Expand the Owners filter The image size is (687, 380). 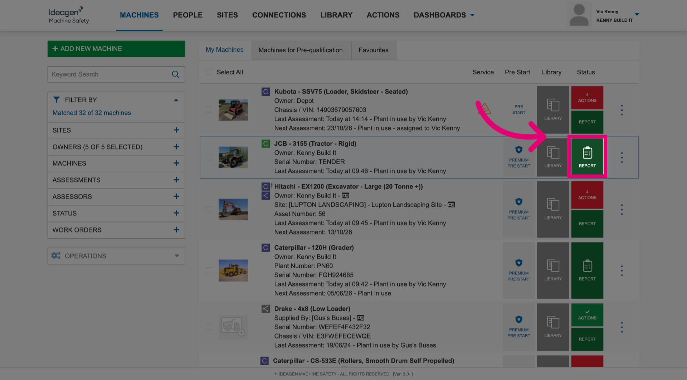point(176,147)
